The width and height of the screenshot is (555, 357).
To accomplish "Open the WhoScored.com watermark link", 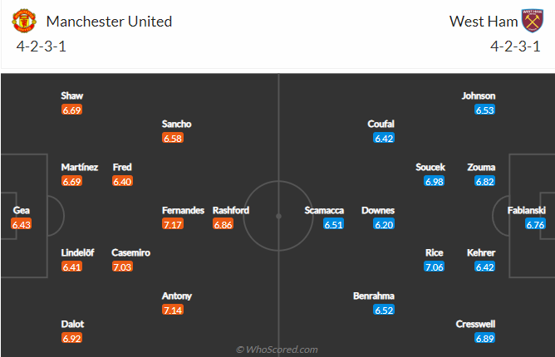I will [277, 350].
